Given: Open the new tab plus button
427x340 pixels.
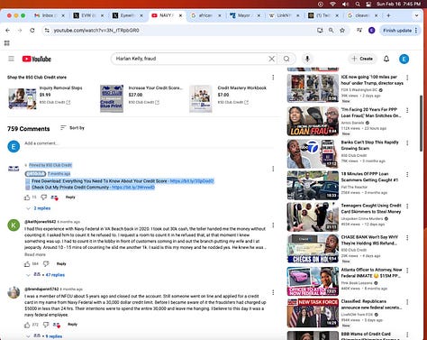Looking at the screenshot, I should point(388,15).
